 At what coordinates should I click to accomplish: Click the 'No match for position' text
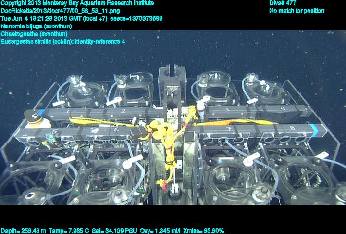[297, 11]
